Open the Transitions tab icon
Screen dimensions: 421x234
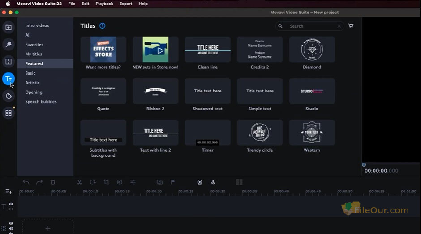click(x=9, y=62)
